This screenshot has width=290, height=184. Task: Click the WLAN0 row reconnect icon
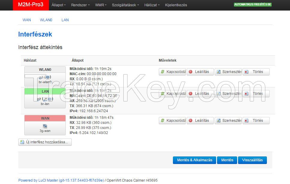[x=163, y=72]
